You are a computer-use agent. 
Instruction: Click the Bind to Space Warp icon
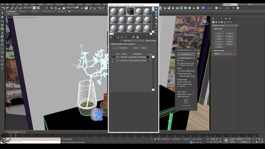click(x=20, y=8)
